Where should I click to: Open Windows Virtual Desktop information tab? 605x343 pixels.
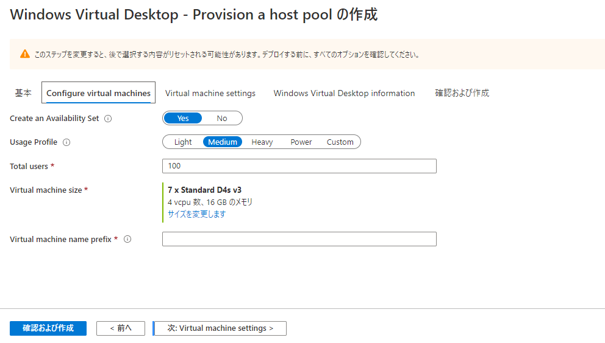(x=344, y=93)
